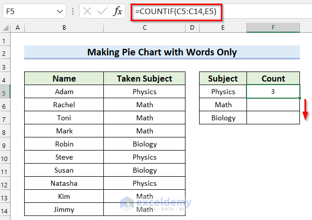Select column C header
The image size is (312, 220).
click(x=144, y=28)
